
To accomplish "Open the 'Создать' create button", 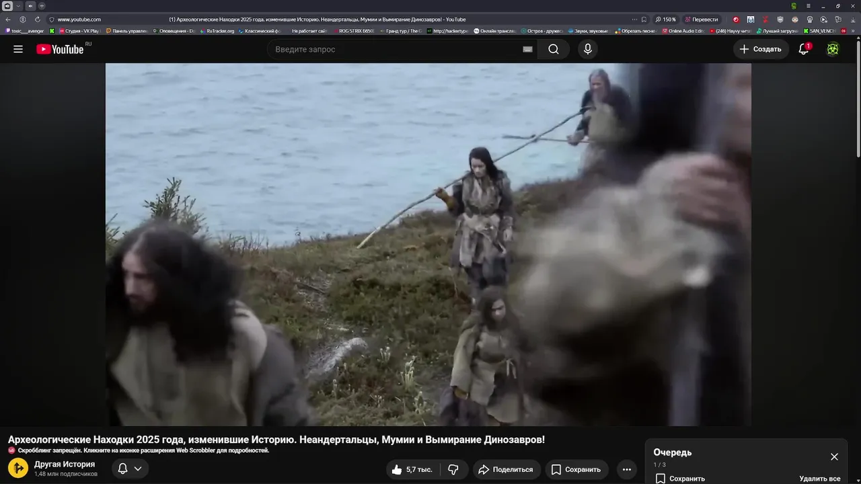I will pos(761,49).
